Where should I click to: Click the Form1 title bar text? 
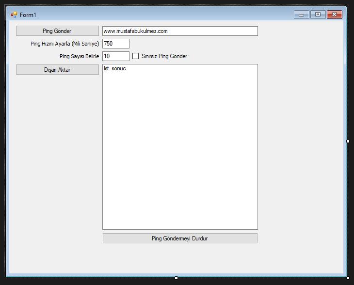pyautogui.click(x=28, y=15)
